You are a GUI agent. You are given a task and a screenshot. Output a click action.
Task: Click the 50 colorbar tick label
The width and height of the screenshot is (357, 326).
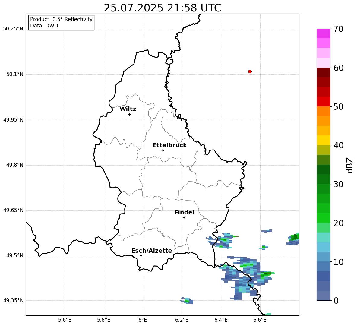click(338, 106)
